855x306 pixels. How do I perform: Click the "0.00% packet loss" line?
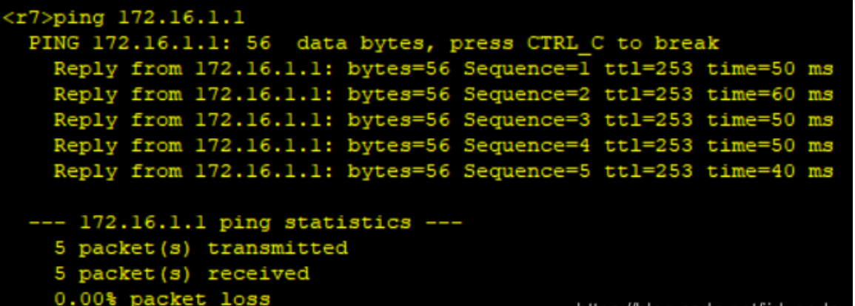[162, 299]
